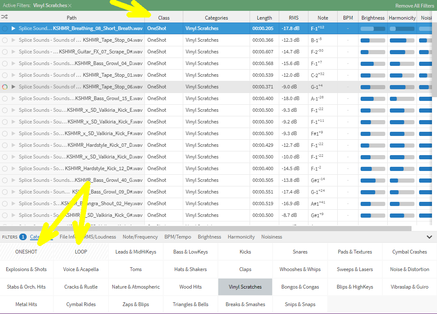The image size is (437, 314).
Task: Sort by the Brightness column header
Action: point(373,18)
